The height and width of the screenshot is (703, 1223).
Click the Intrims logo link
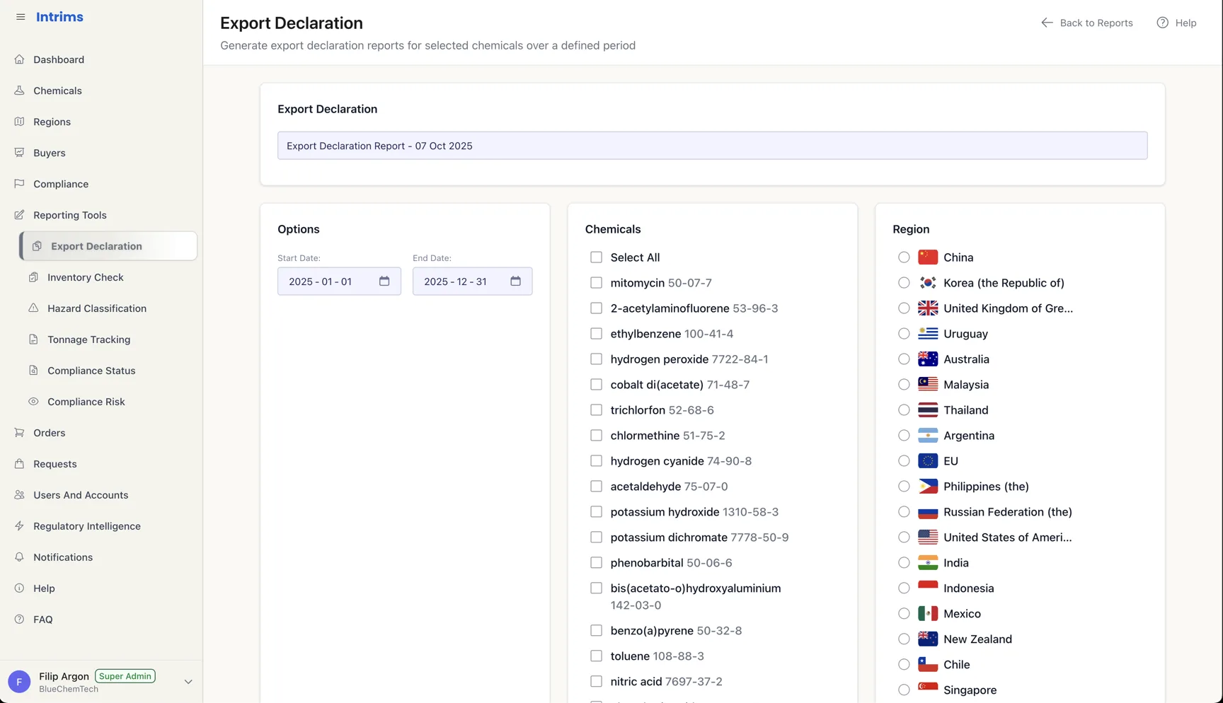(59, 17)
